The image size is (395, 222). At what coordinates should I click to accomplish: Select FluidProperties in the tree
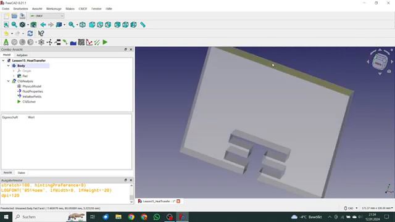(33, 91)
